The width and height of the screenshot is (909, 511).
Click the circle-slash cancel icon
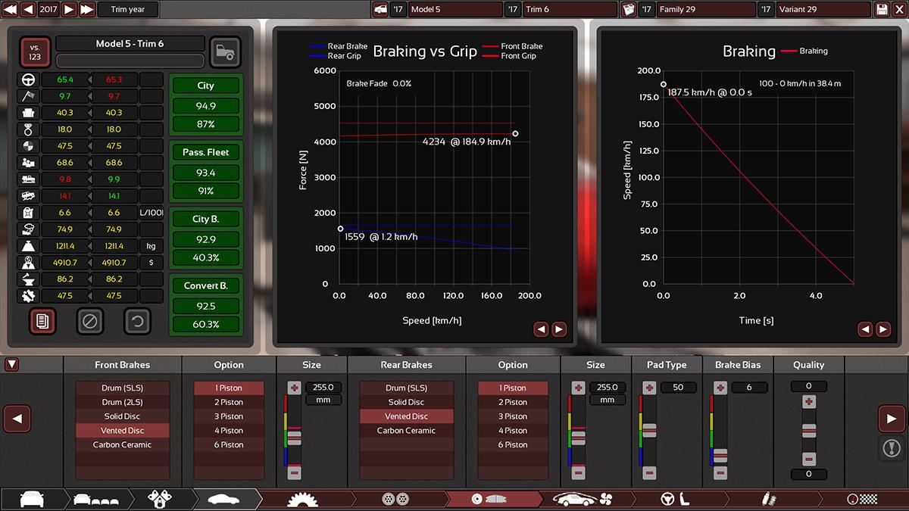pos(89,322)
